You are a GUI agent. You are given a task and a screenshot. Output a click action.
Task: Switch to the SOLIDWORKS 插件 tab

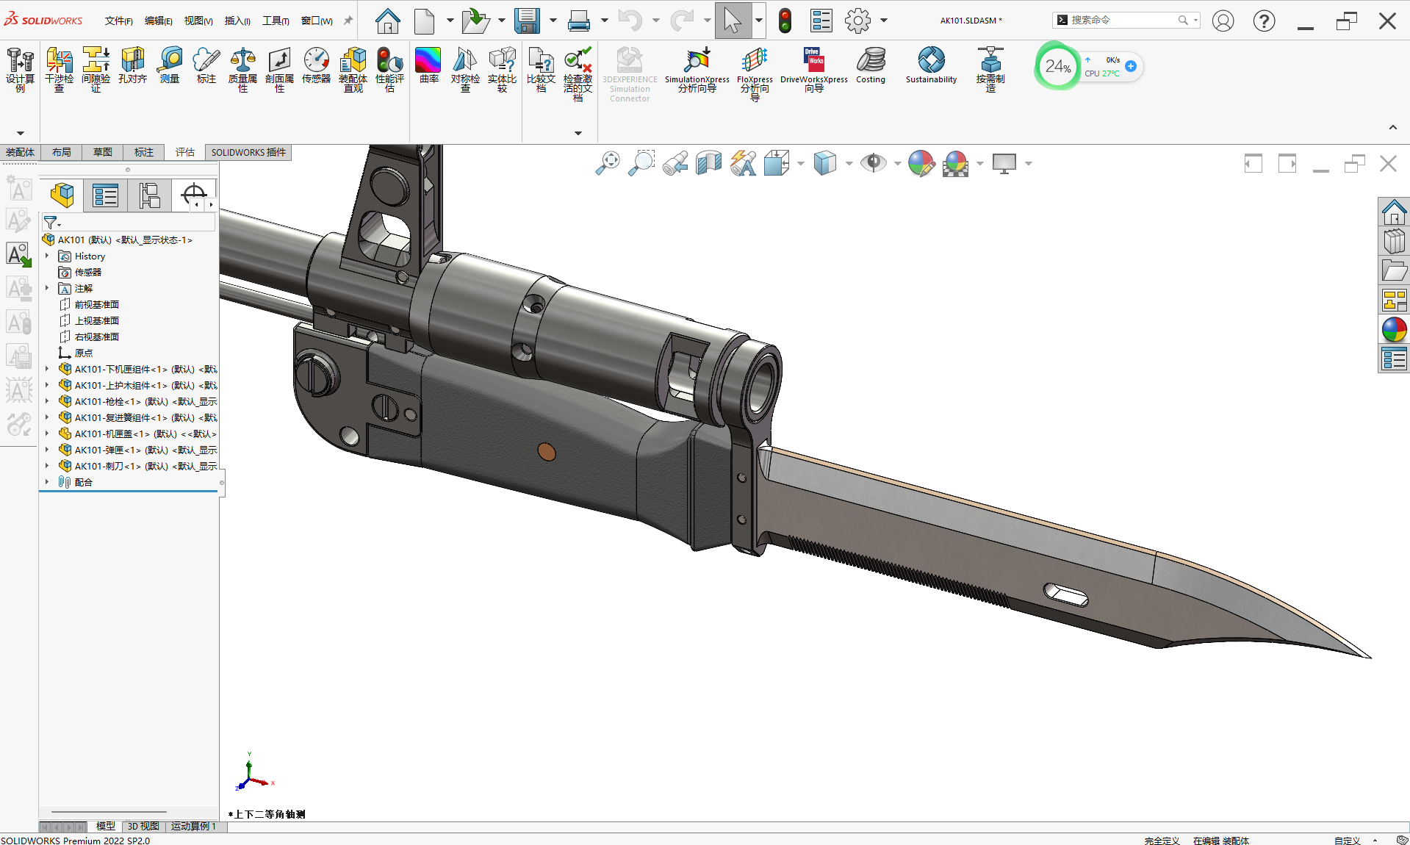(248, 152)
